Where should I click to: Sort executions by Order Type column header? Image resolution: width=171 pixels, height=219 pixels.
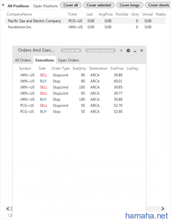(x=61, y=69)
